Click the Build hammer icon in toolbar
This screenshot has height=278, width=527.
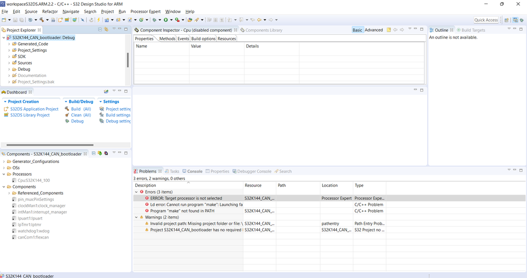41,20
